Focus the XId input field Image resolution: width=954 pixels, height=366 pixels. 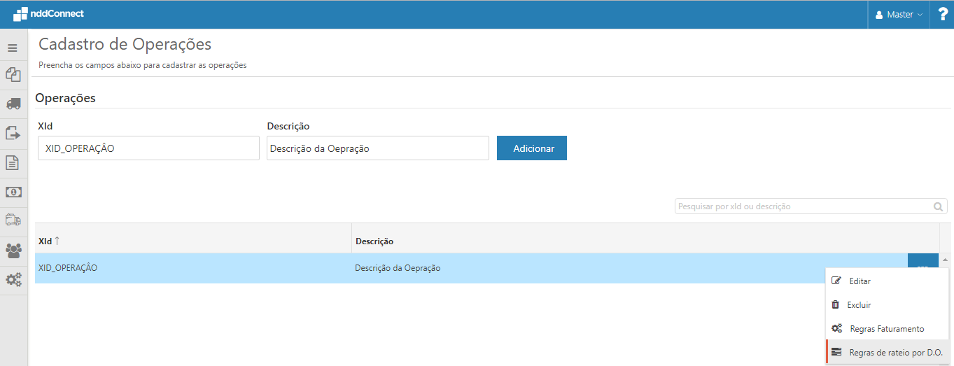pyautogui.click(x=148, y=148)
